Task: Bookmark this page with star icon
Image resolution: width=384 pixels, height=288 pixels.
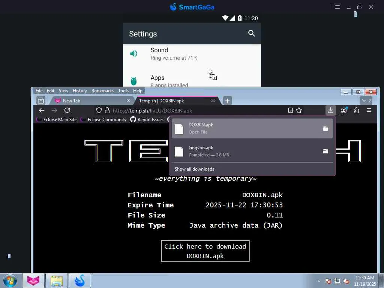Action: [299, 111]
